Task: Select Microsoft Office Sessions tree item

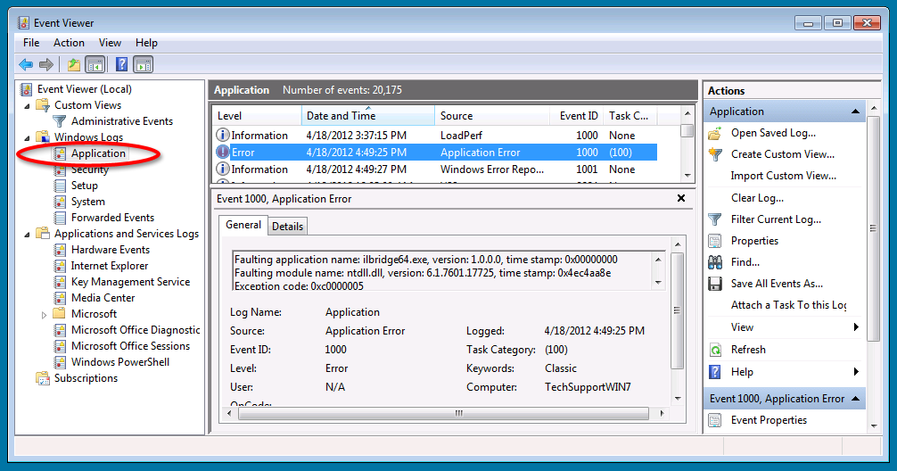Action: pyautogui.click(x=130, y=345)
